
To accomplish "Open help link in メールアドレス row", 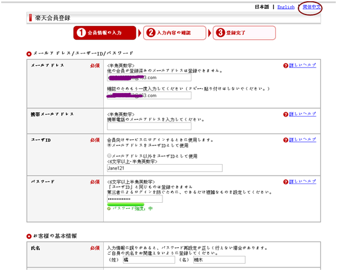I will [x=303, y=65].
